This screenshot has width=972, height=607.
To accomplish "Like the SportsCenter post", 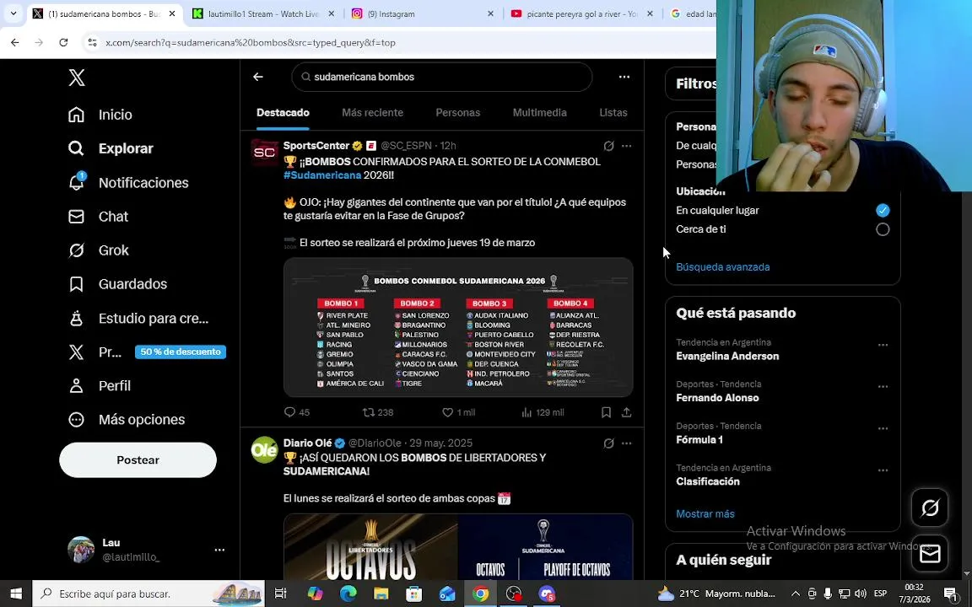I will [x=458, y=412].
